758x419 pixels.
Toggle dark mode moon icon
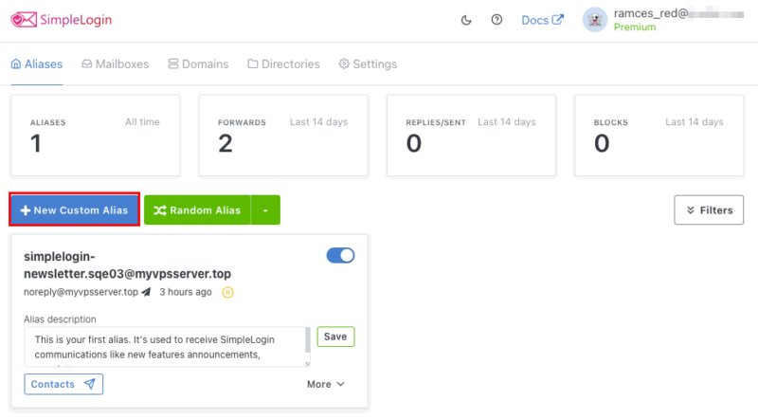(466, 20)
